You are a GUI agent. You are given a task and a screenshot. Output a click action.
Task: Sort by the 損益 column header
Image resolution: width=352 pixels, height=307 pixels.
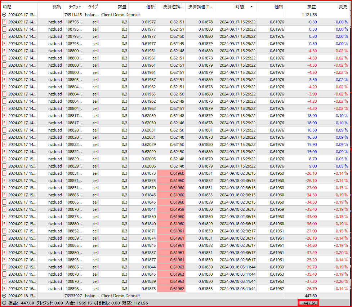tap(302, 7)
